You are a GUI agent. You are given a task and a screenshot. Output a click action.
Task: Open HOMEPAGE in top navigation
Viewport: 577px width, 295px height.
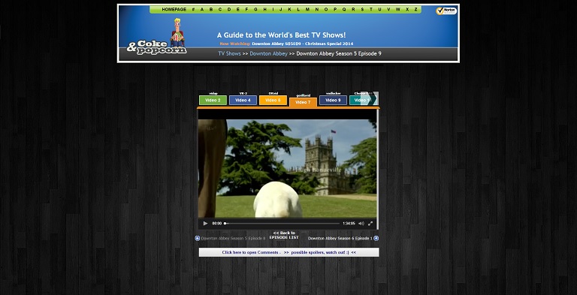coord(174,10)
